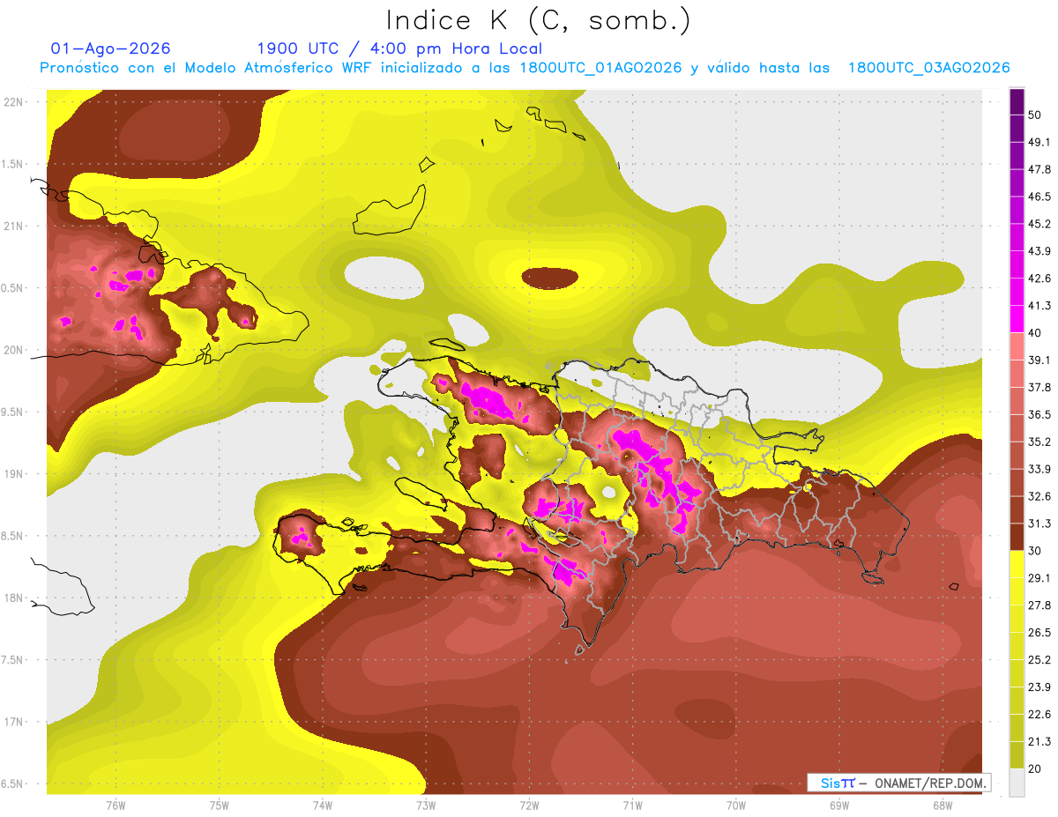Click the colorbar value '46.5'
The width and height of the screenshot is (1058, 817).
click(x=1039, y=197)
